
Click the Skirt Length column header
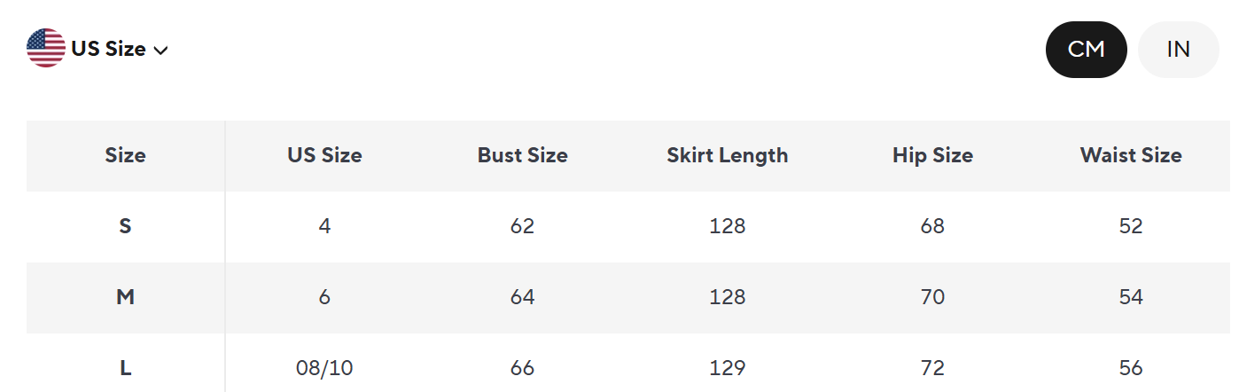coord(727,155)
